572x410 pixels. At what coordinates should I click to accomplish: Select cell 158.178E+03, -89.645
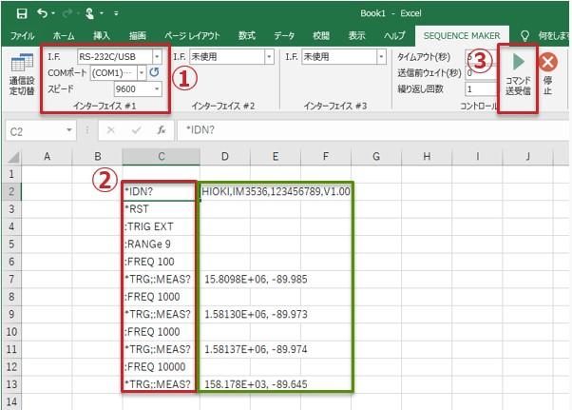[256, 384]
